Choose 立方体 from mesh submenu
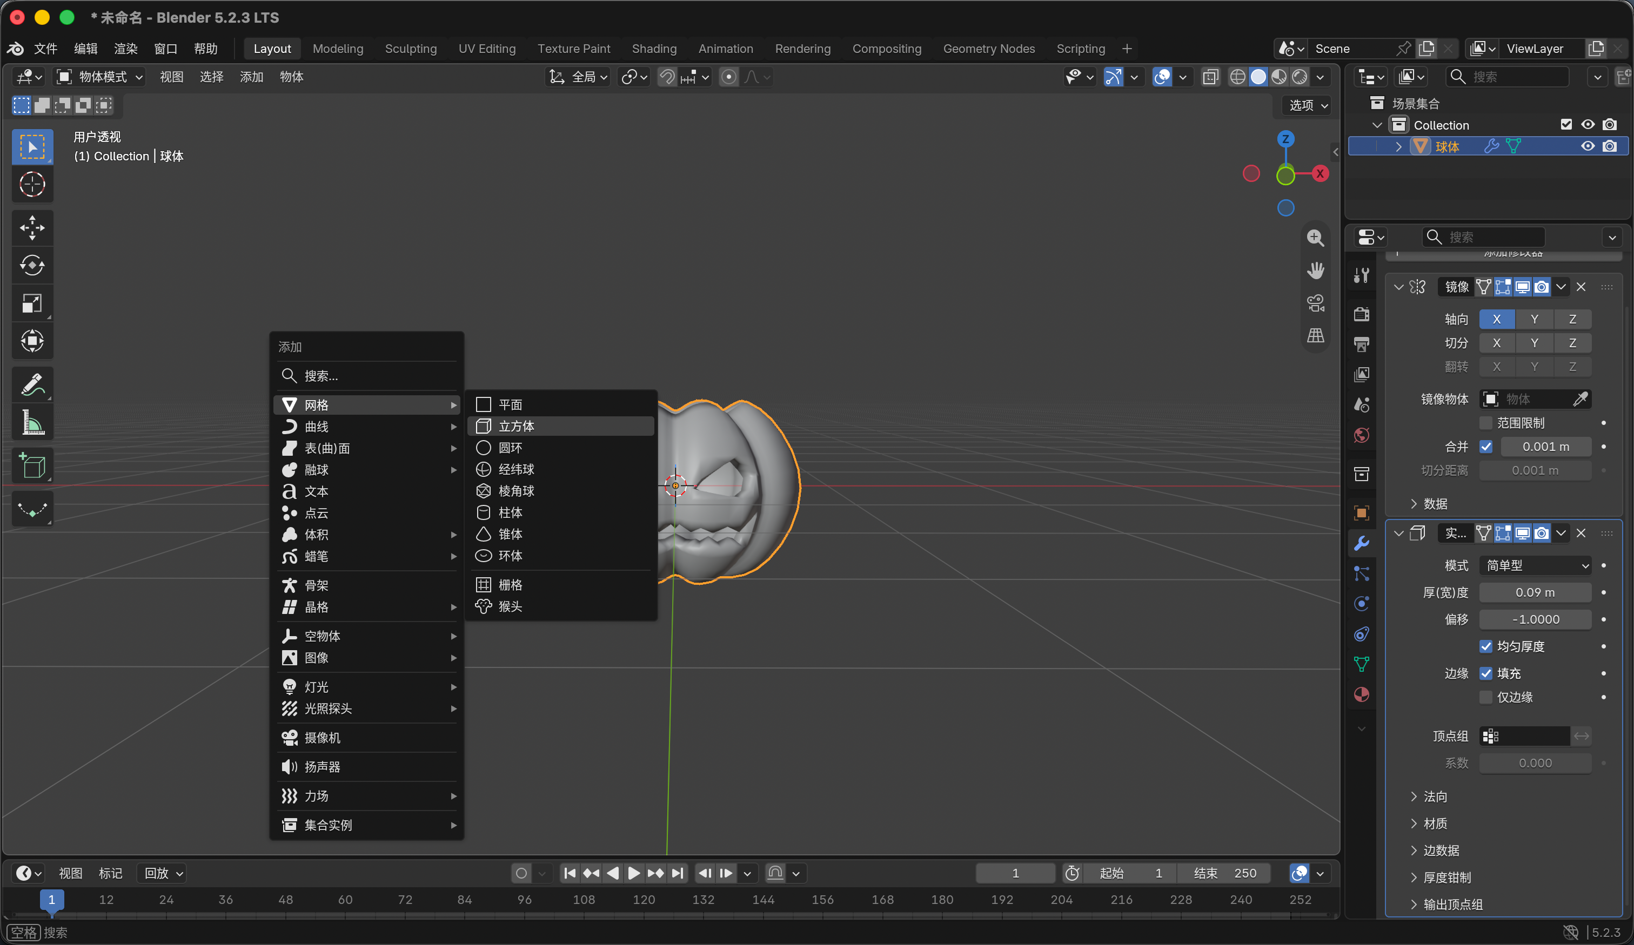Screen dimensions: 1634x945 (x=561, y=427)
